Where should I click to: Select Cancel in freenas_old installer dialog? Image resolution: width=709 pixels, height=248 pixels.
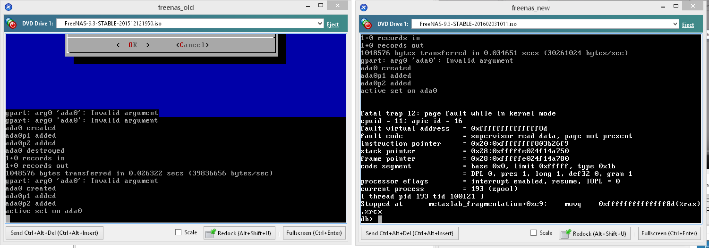pos(192,45)
